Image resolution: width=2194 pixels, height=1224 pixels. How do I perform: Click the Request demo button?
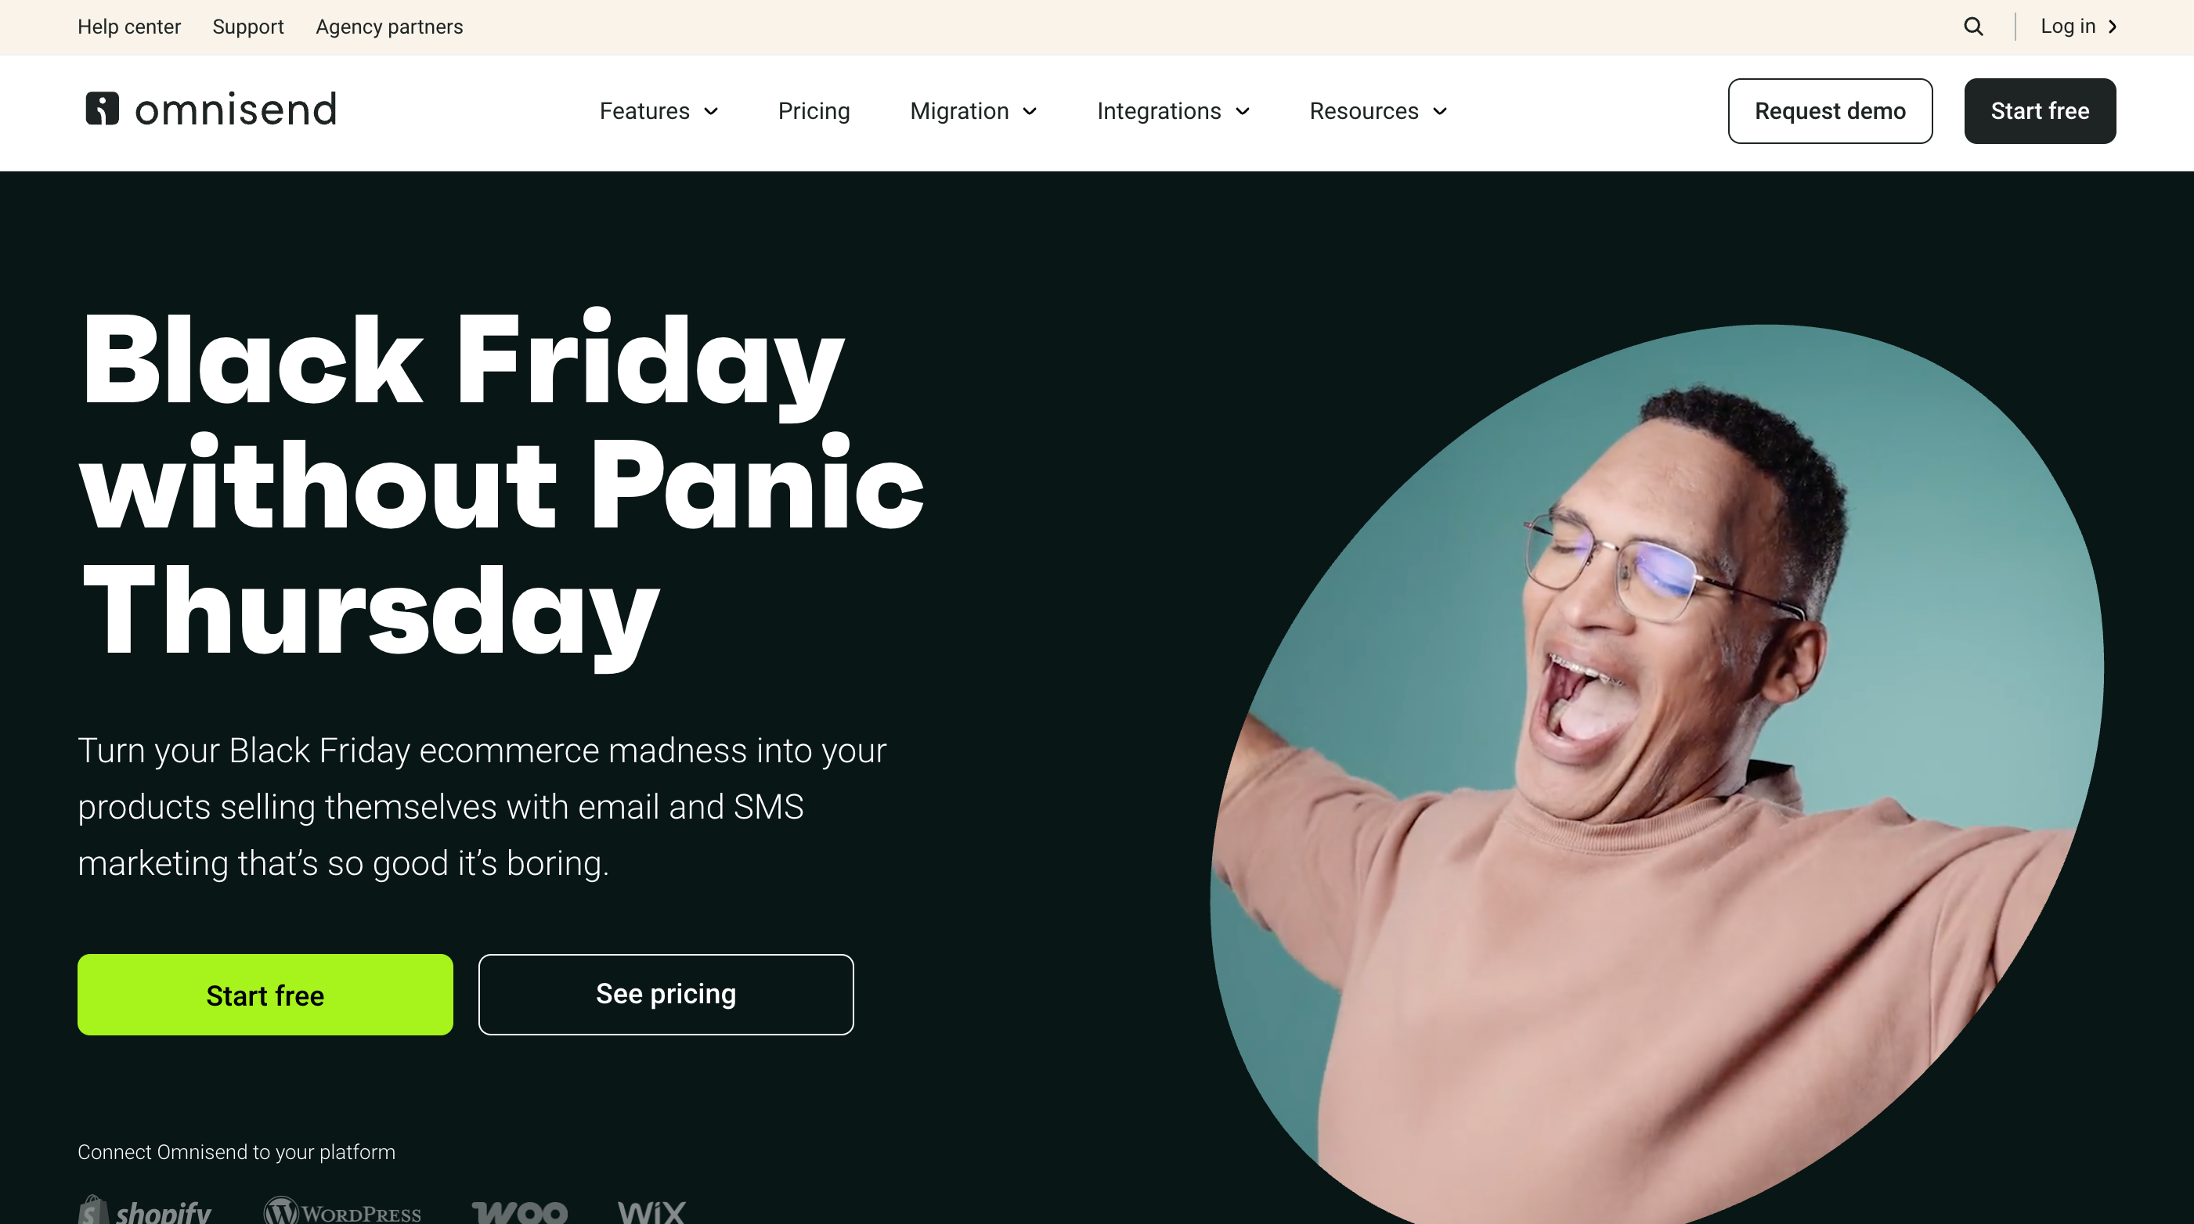[1829, 110]
